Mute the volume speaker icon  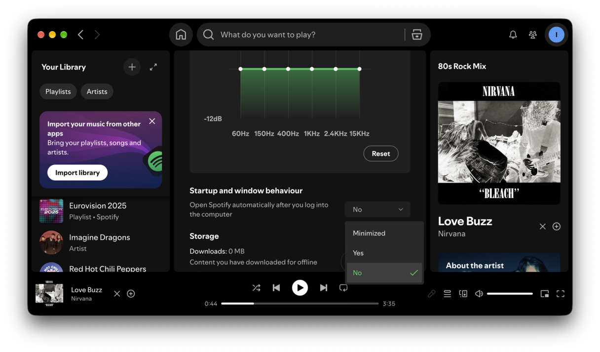click(479, 294)
